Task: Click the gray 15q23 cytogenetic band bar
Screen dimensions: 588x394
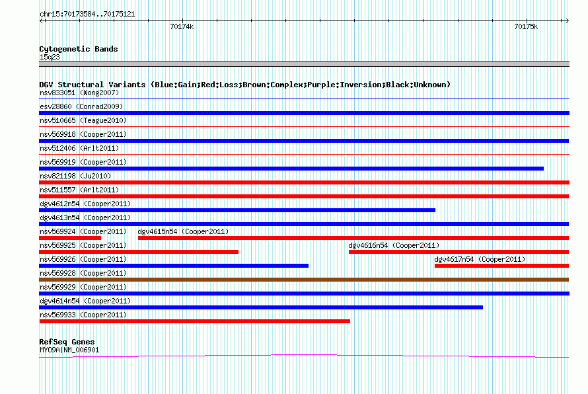Action: pyautogui.click(x=304, y=64)
